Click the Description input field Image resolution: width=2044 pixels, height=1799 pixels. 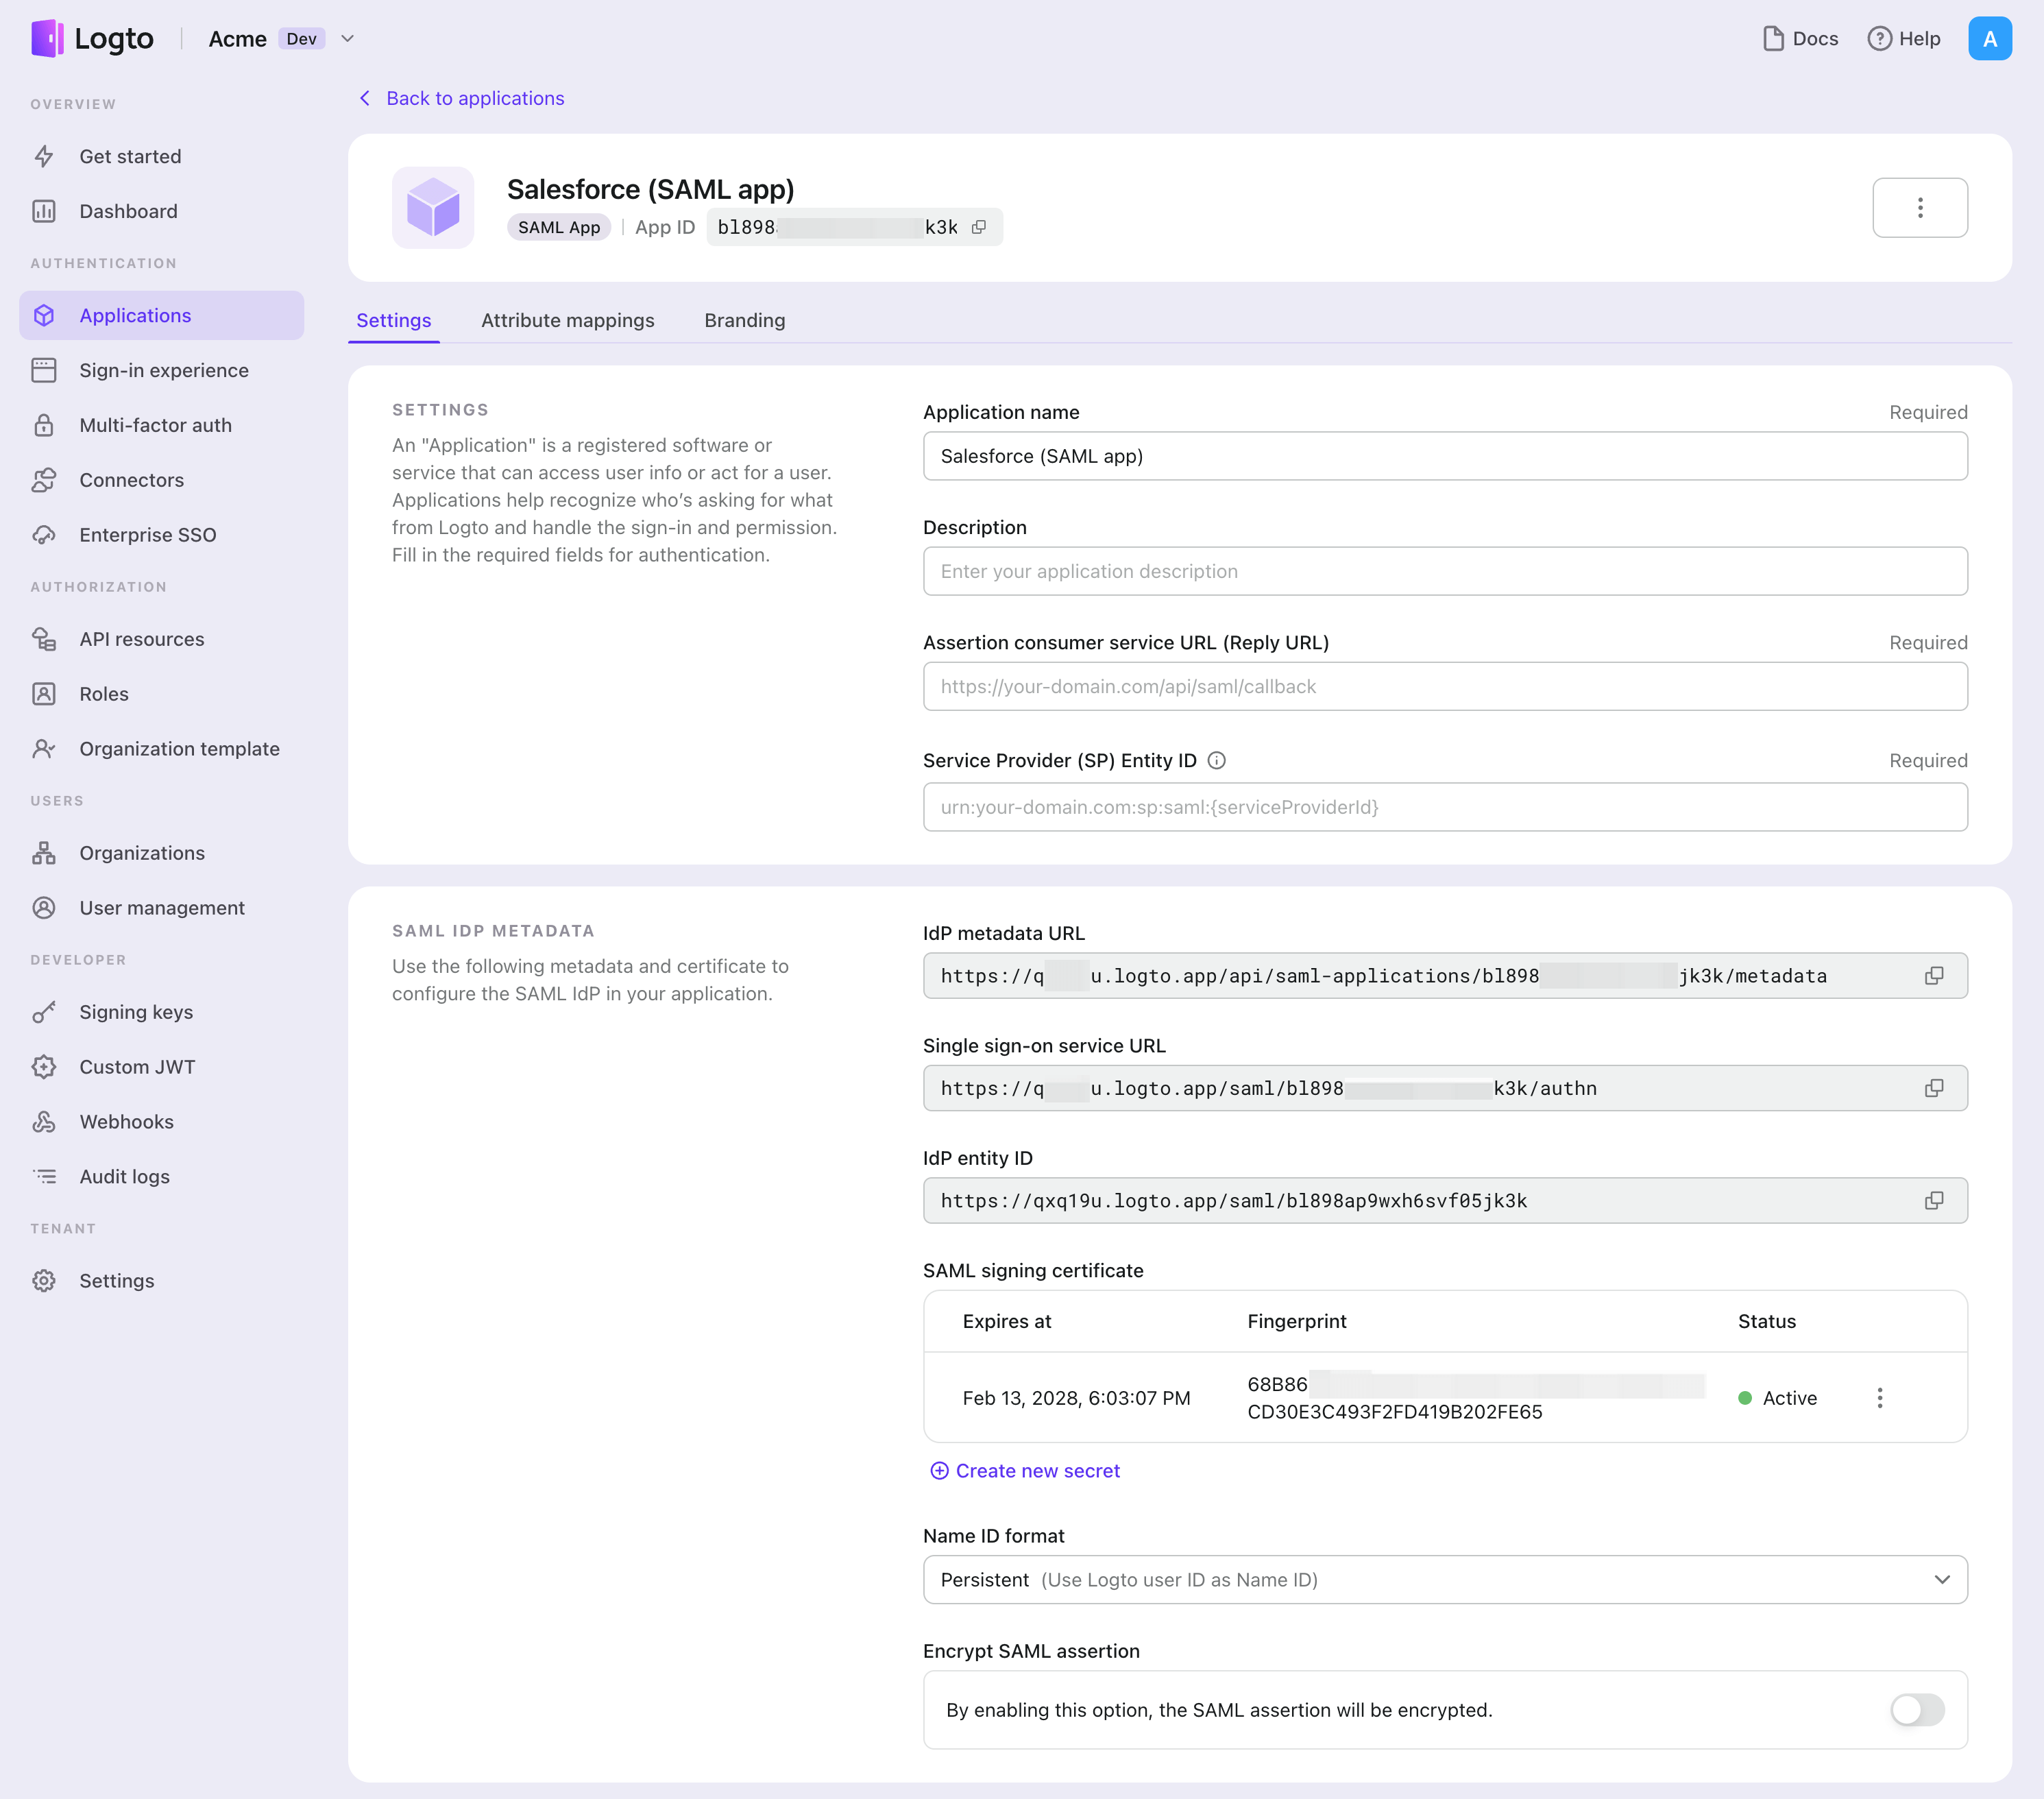[1445, 571]
